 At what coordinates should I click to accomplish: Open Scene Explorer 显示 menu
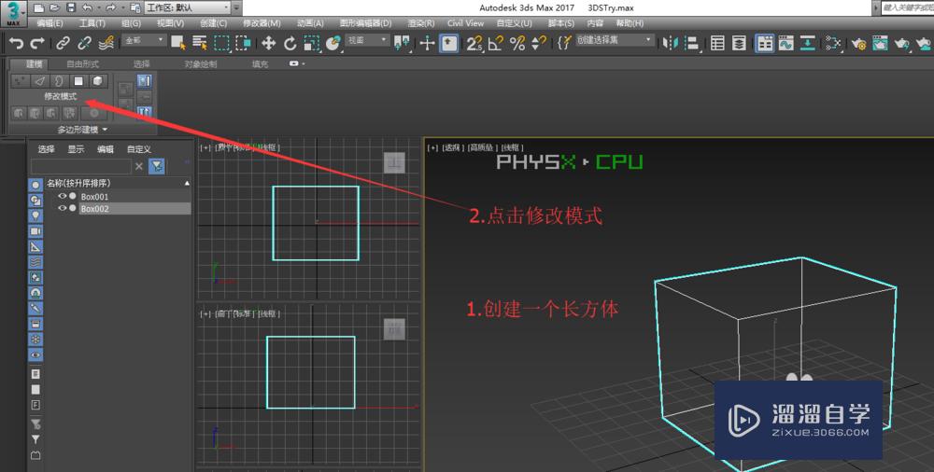(x=76, y=149)
